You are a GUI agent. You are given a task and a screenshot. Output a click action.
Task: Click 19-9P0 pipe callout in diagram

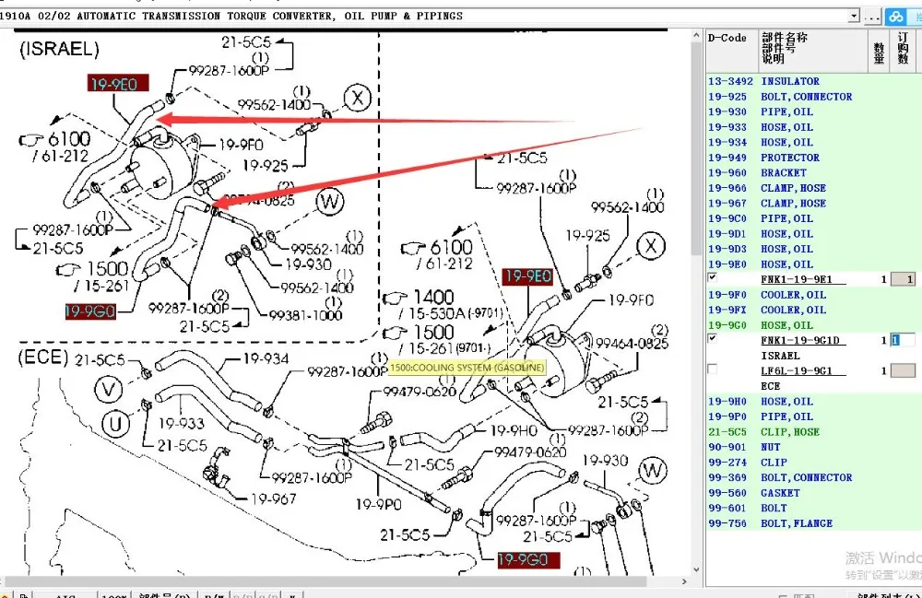click(x=378, y=504)
